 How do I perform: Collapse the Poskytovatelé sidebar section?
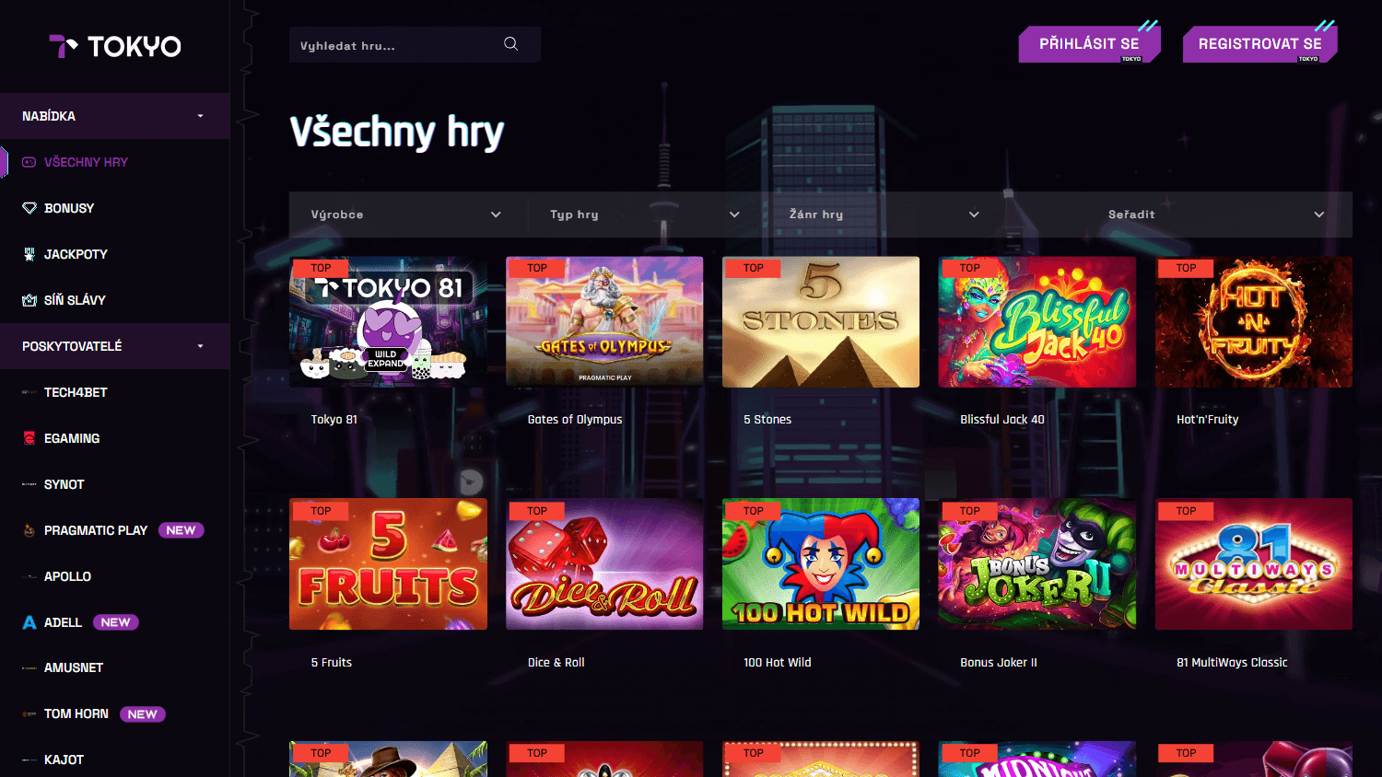tap(115, 346)
